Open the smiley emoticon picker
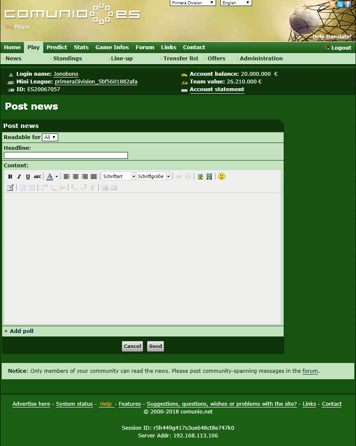The image size is (356, 446). click(x=222, y=176)
